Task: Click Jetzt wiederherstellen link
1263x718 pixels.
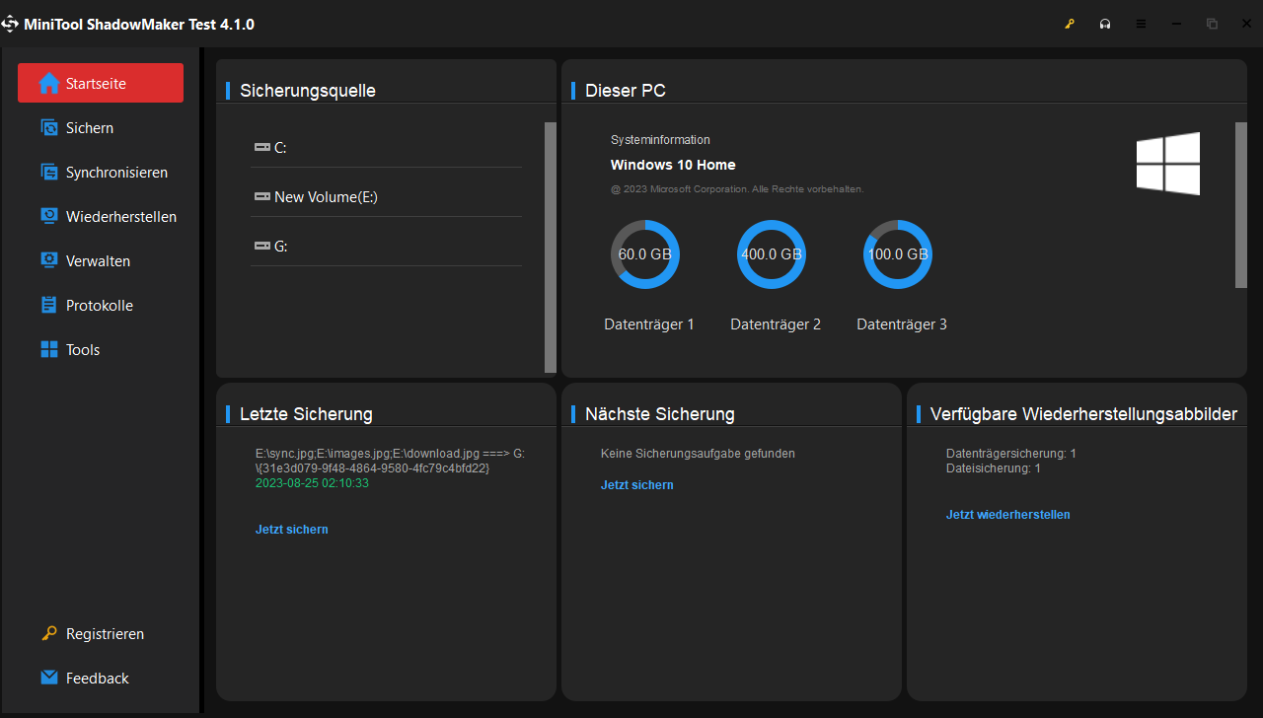Action: pos(1008,515)
